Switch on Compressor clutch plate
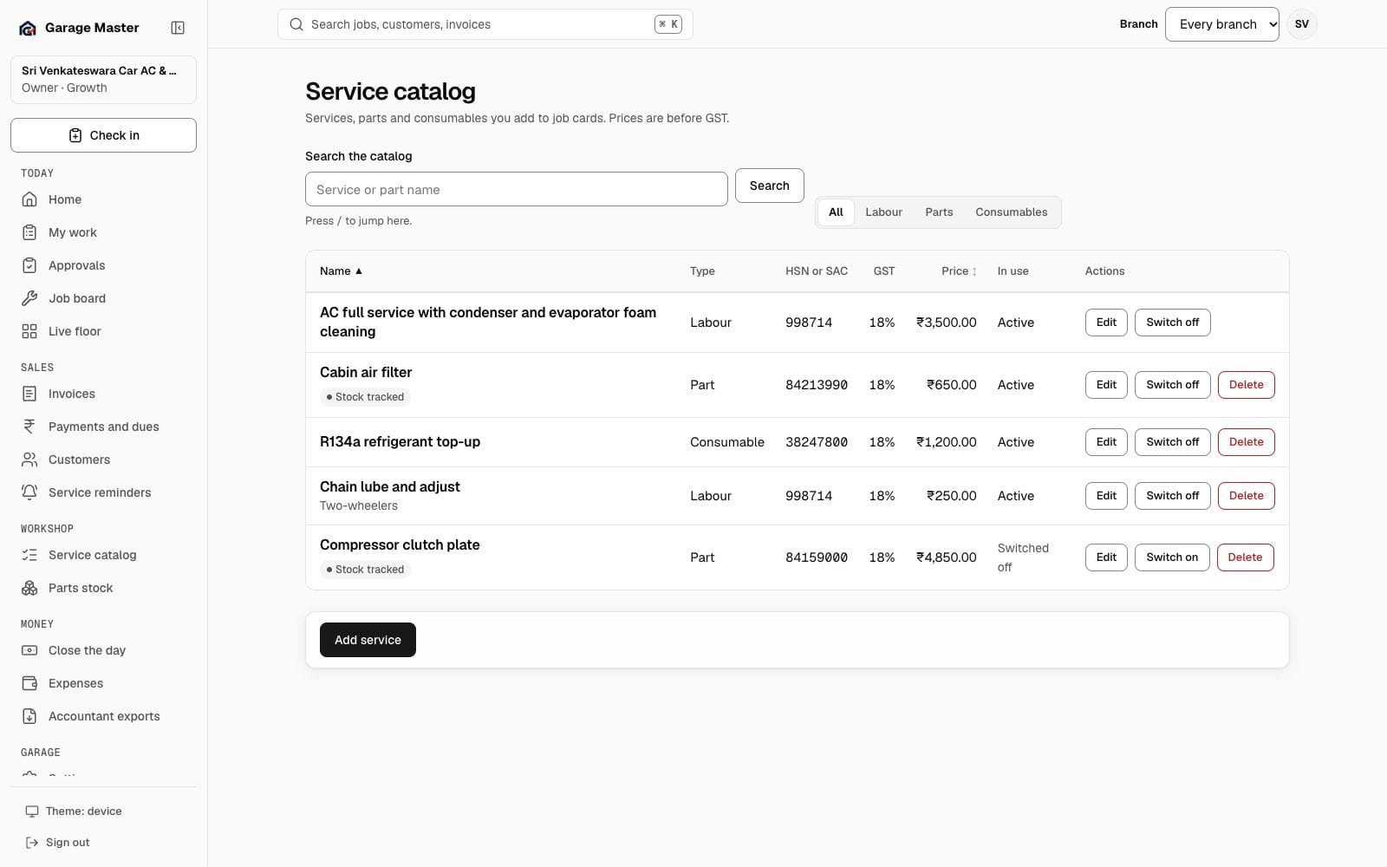This screenshot has height=867, width=1387. 1172,557
